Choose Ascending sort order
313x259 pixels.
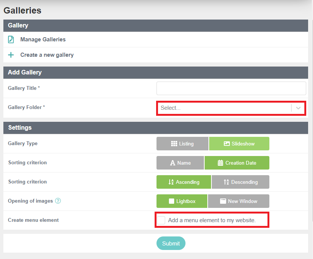pyautogui.click(x=184, y=182)
